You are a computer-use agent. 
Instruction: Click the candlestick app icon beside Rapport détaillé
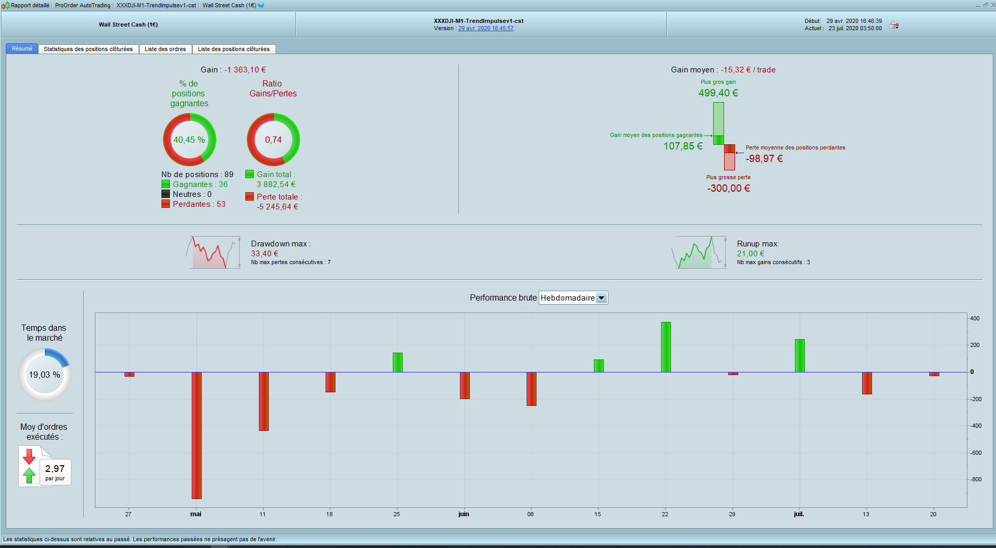pyautogui.click(x=5, y=5)
